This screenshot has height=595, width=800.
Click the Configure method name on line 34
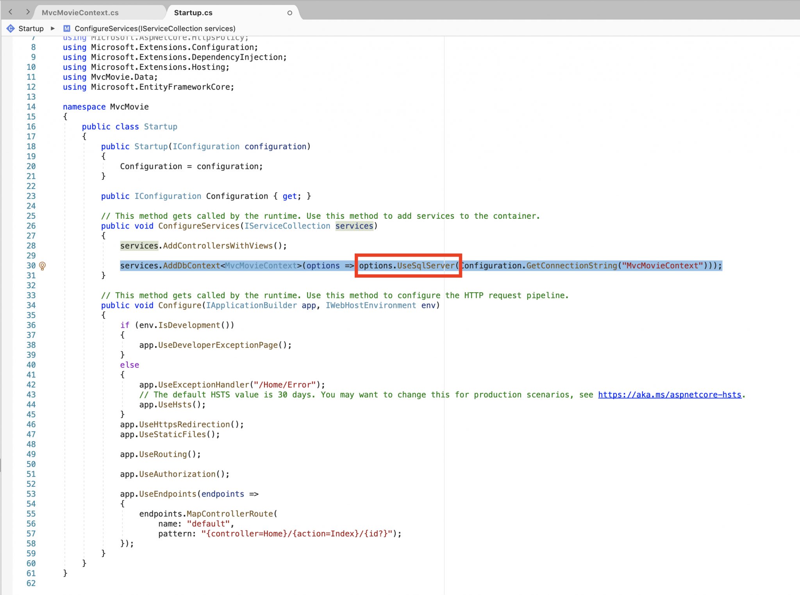pyautogui.click(x=179, y=305)
